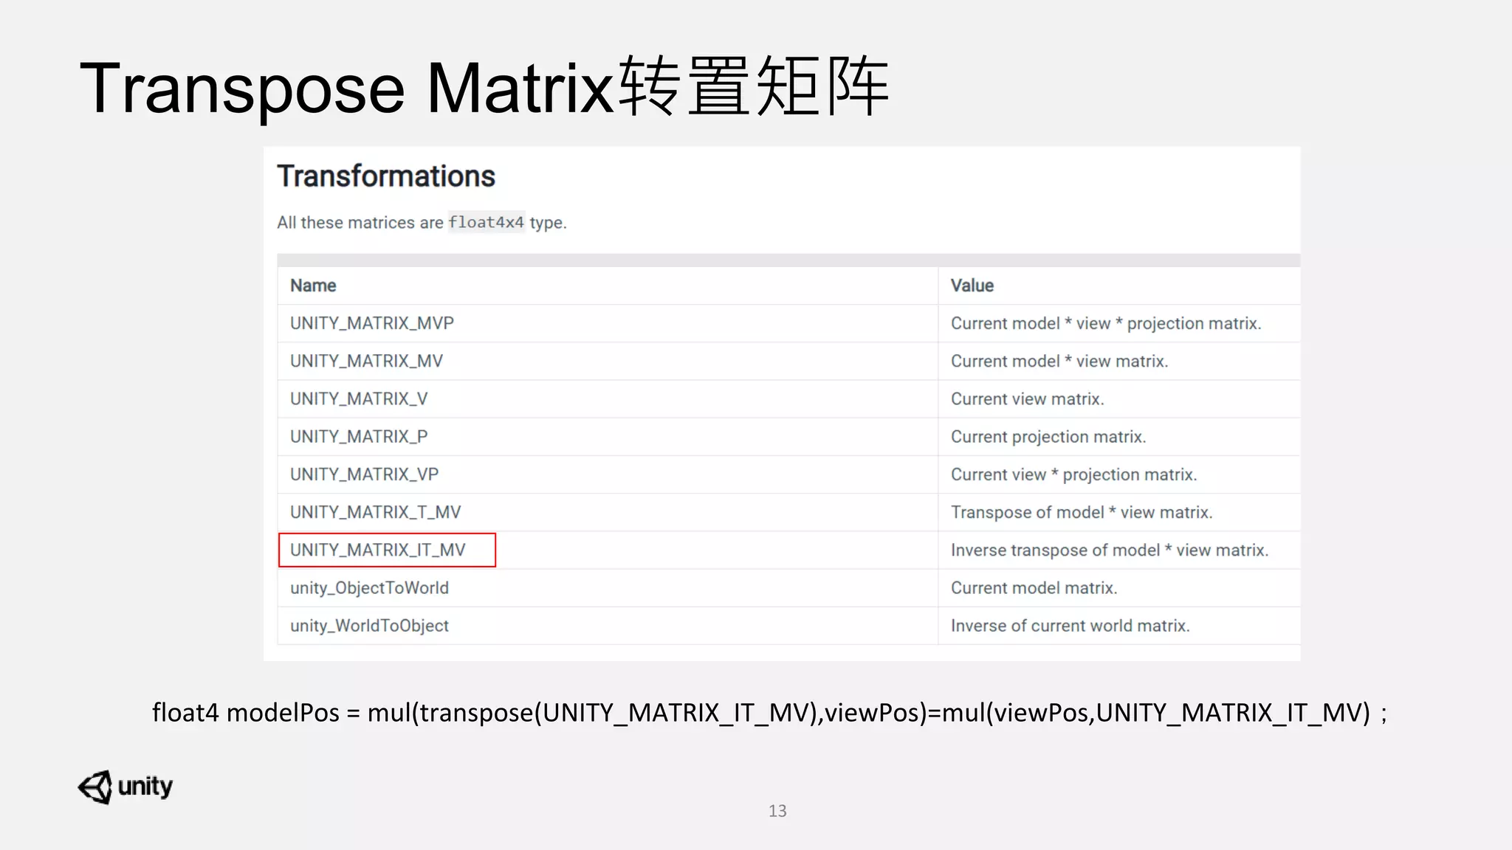Select the UNITY_MATRIX_MV row name
Viewport: 1512px width, 850px height.
tap(366, 361)
